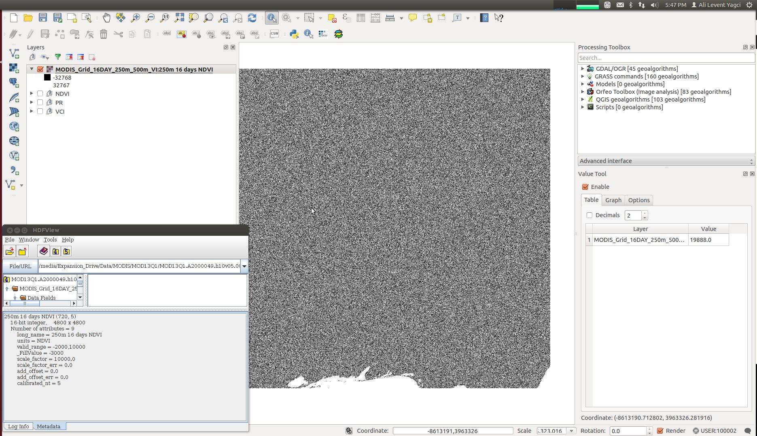Open the HDFView Help menu
This screenshot has width=757, height=436.
pyautogui.click(x=68, y=240)
